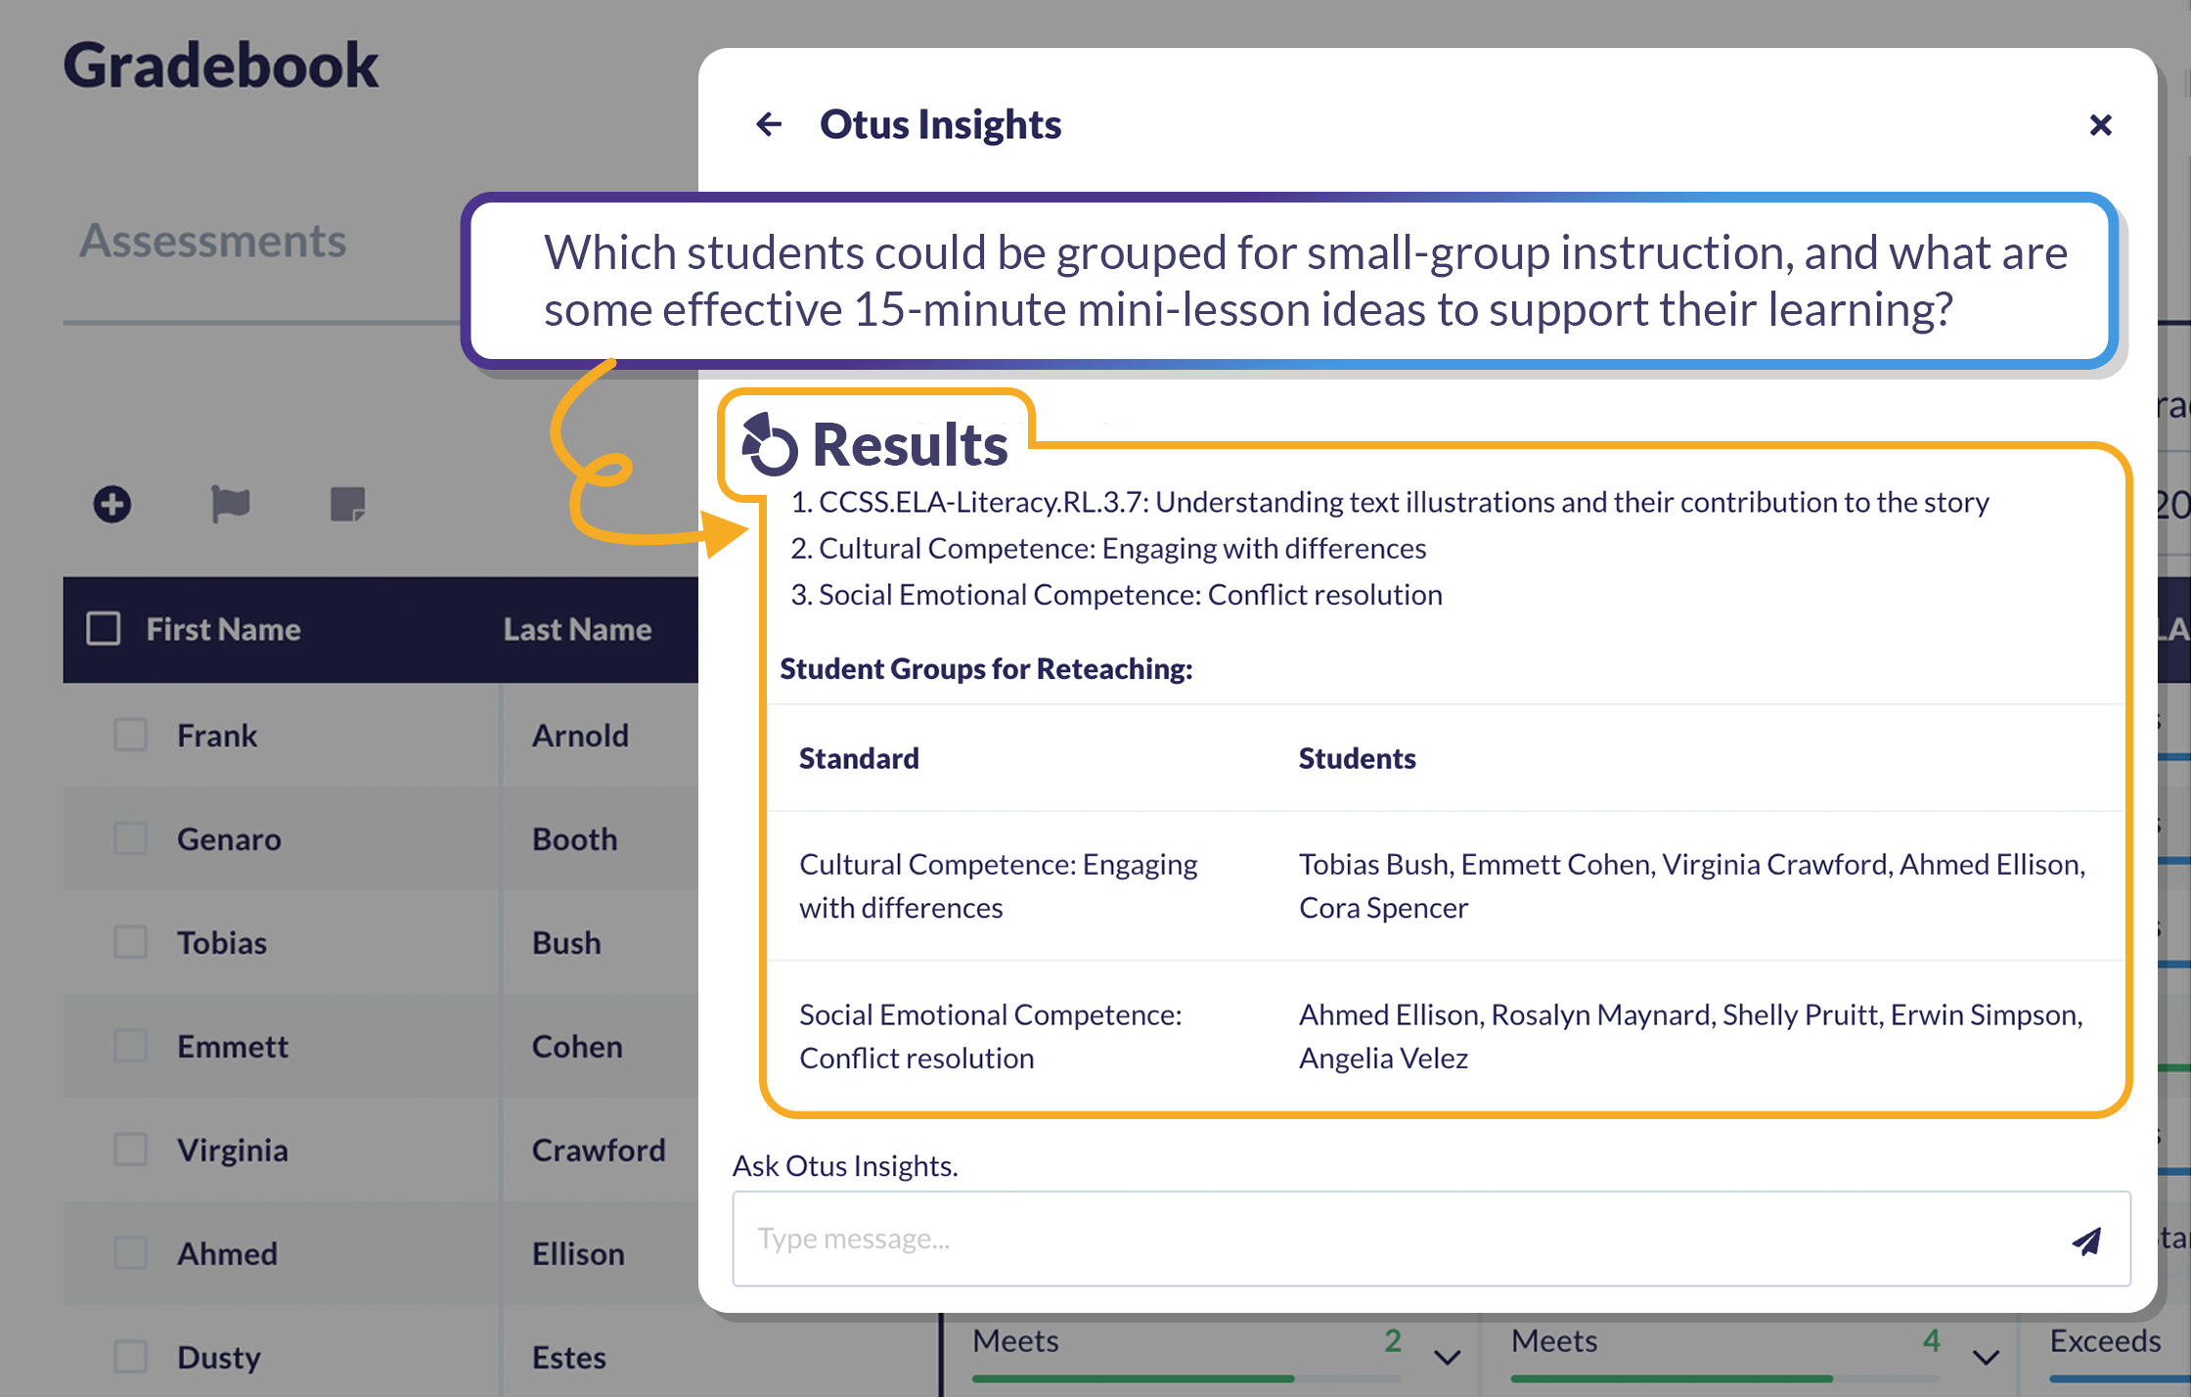Check Frank Arnold's row checkbox
This screenshot has width=2191, height=1397.
pyautogui.click(x=130, y=735)
